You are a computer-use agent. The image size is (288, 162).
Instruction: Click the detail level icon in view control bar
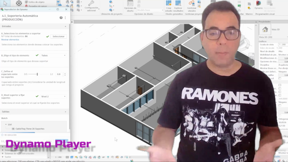tap(67, 157)
